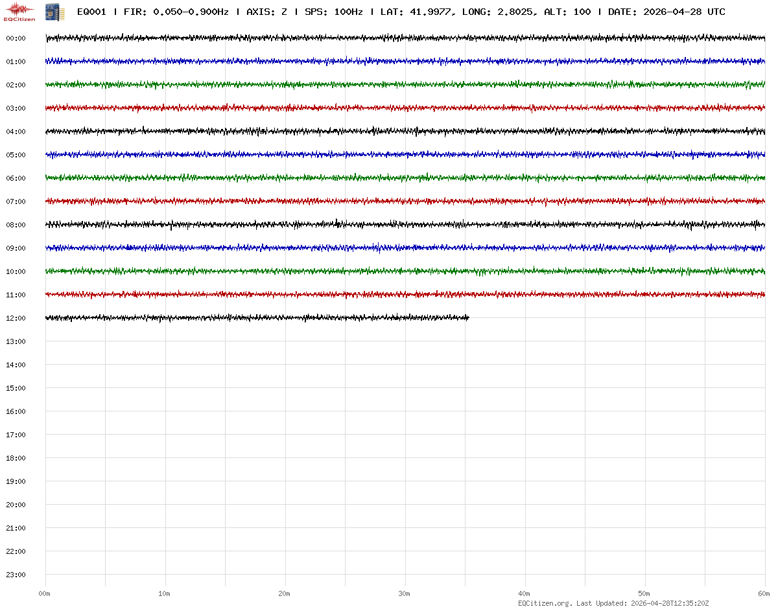The image size is (778, 609).
Task: Click the DATE: 2026-04-28 UTC text
Action: pyautogui.click(x=666, y=12)
